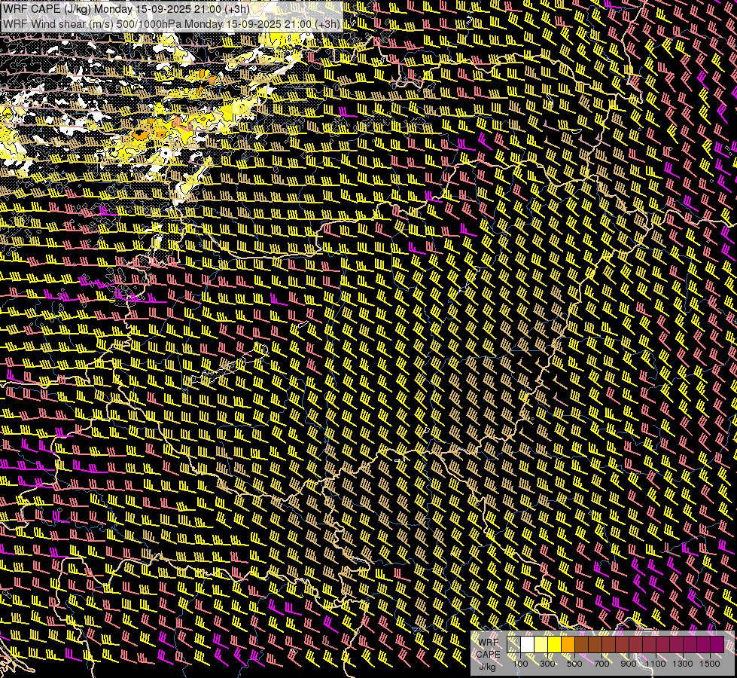Click the legend tick label '900'
The width and height of the screenshot is (737, 678).
coord(629,664)
